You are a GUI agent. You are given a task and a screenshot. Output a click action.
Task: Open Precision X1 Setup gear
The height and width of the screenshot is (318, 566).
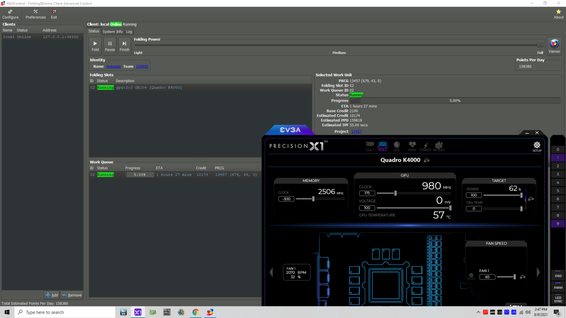536,146
